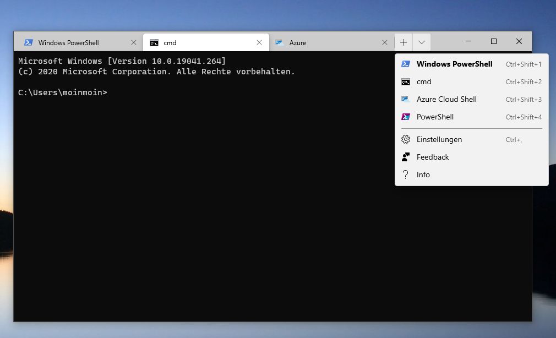Image resolution: width=556 pixels, height=338 pixels.
Task: Click the Ctrl+Shift+3 shortcut label
Action: (x=524, y=100)
